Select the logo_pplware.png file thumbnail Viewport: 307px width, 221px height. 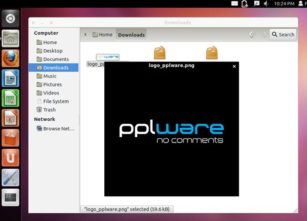point(108,57)
